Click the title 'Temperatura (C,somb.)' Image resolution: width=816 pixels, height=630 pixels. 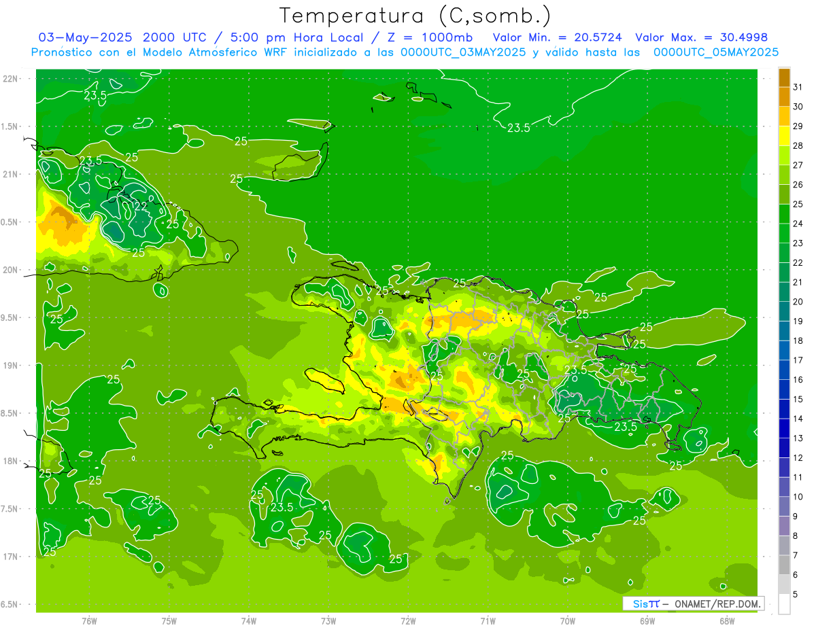(415, 16)
